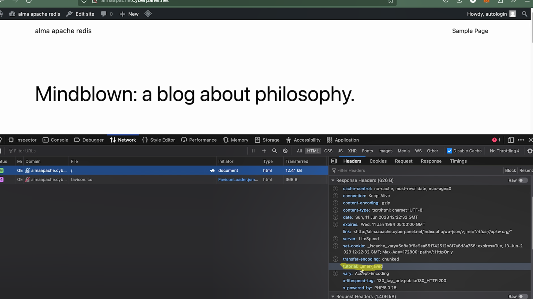The height and width of the screenshot is (299, 533).
Task: Click the request blocking icon
Action: pyautogui.click(x=285, y=151)
